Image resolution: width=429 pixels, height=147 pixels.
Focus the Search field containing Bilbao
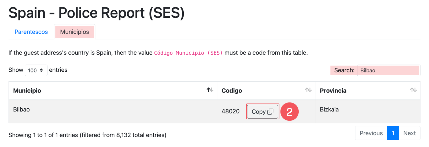[388, 70]
